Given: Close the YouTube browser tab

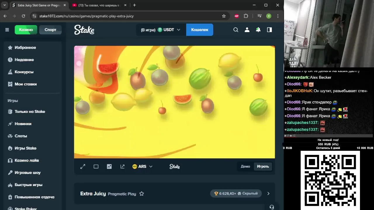Looking at the screenshot, I should coord(125,5).
